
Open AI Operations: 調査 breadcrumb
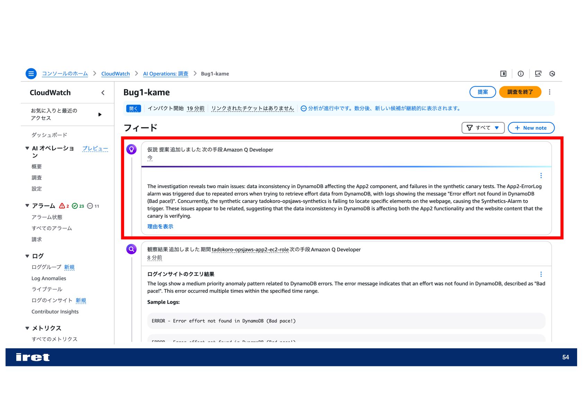tap(166, 74)
